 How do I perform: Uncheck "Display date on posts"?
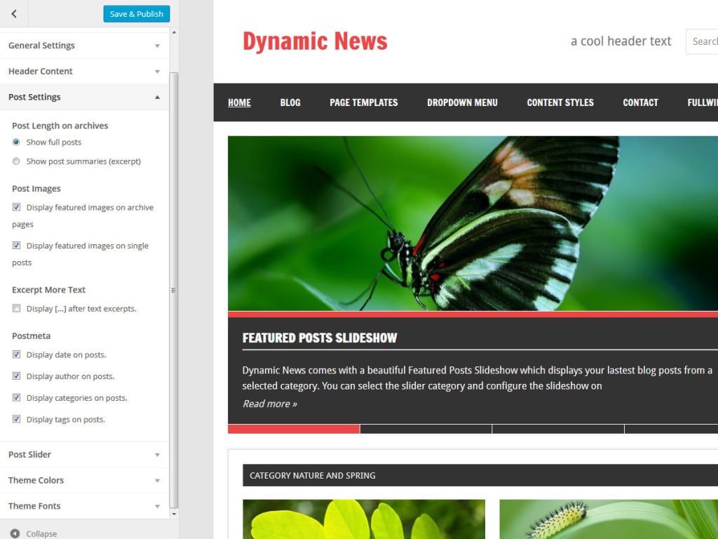point(16,354)
